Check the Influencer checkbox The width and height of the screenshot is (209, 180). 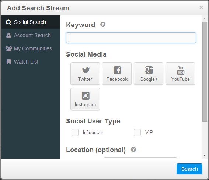(75, 132)
